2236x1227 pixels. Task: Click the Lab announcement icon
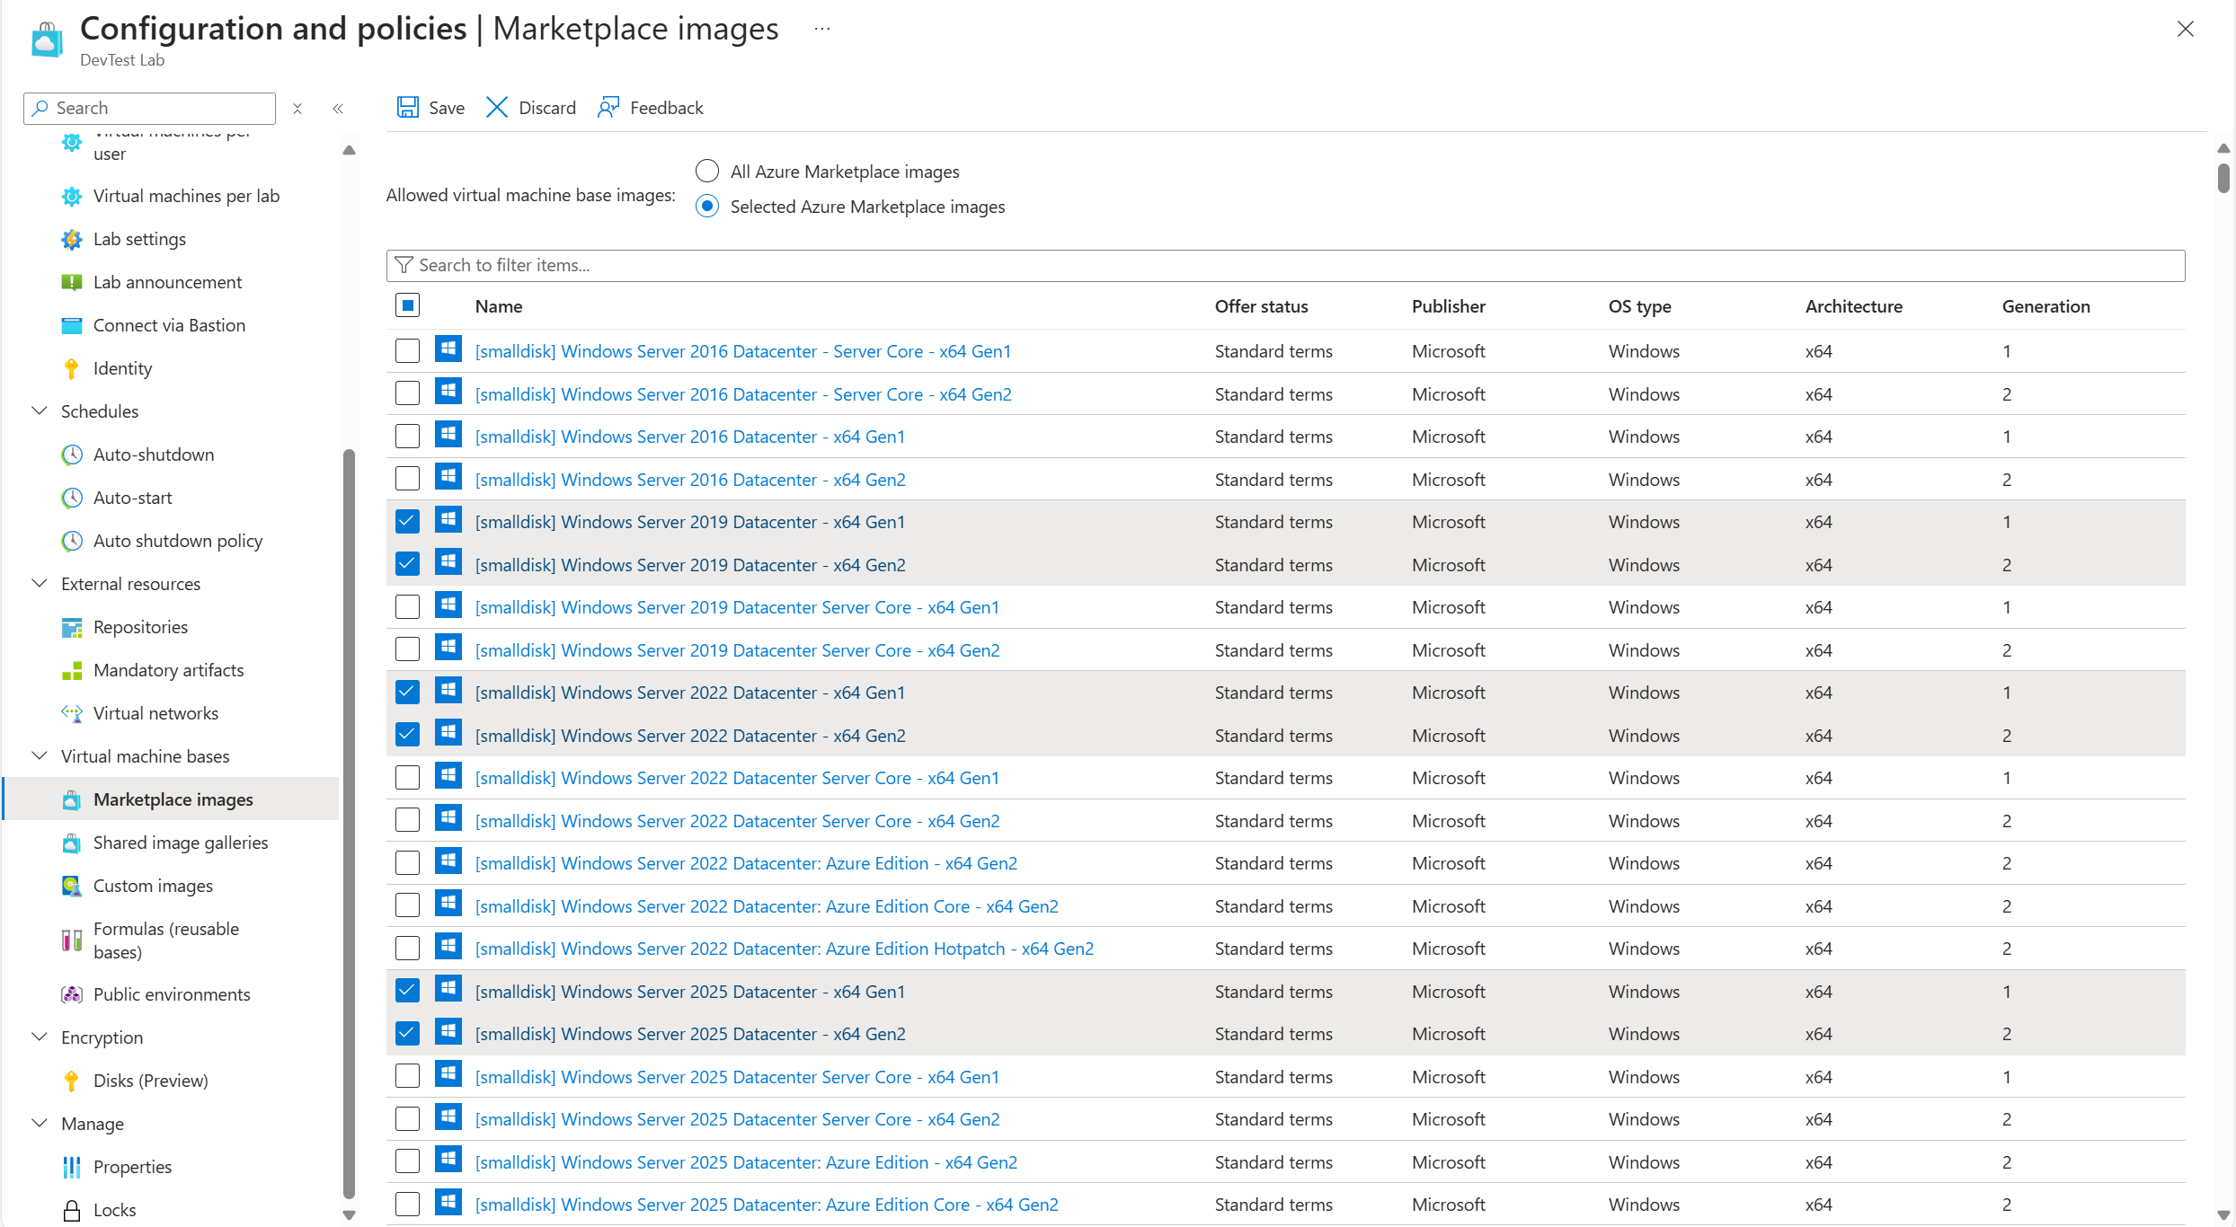(x=69, y=281)
